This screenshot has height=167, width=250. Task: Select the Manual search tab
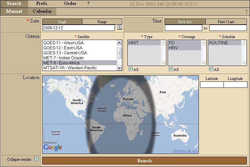click(x=14, y=11)
